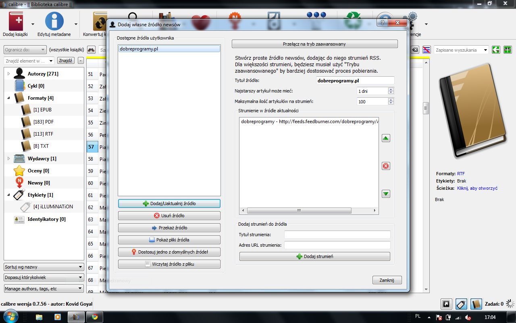Image resolution: width=516 pixels, height=323 pixels.
Task: Click the Edytuj metadane toolbar icon
Action: (54, 21)
